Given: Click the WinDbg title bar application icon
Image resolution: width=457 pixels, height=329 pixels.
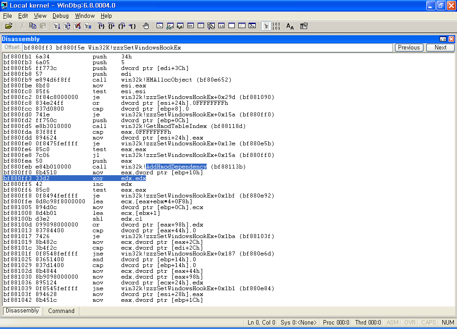Looking at the screenshot, I should click(4, 5).
